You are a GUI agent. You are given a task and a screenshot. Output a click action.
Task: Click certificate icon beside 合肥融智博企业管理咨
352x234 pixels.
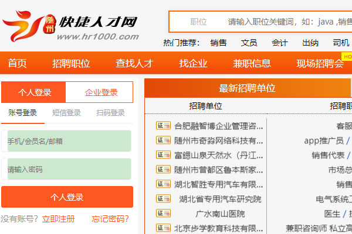tap(163, 126)
